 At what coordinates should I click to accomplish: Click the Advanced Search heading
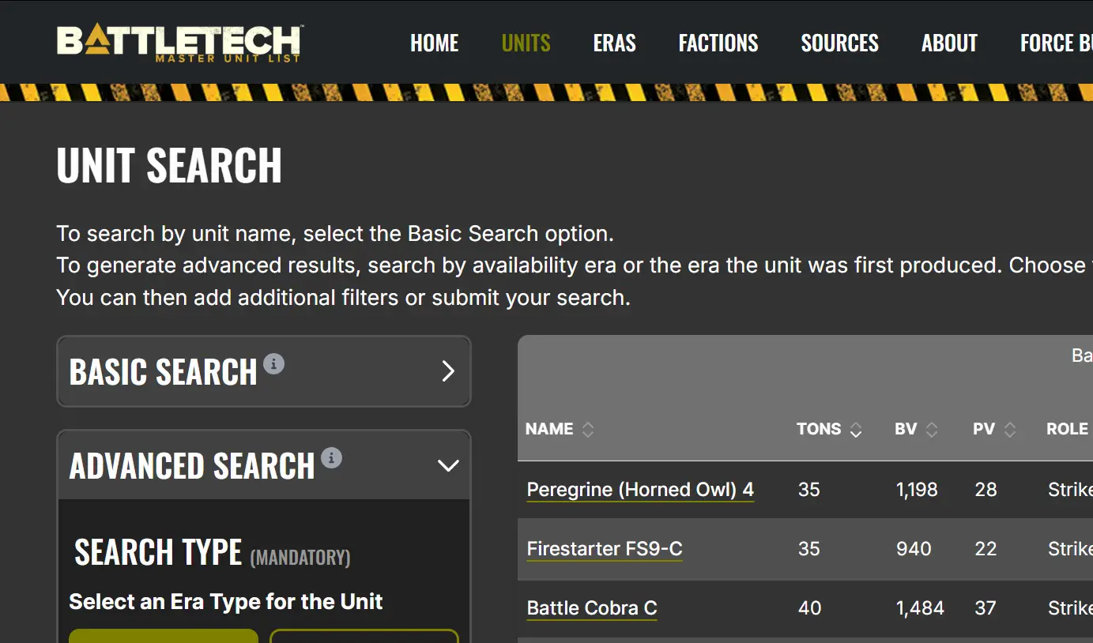(192, 466)
